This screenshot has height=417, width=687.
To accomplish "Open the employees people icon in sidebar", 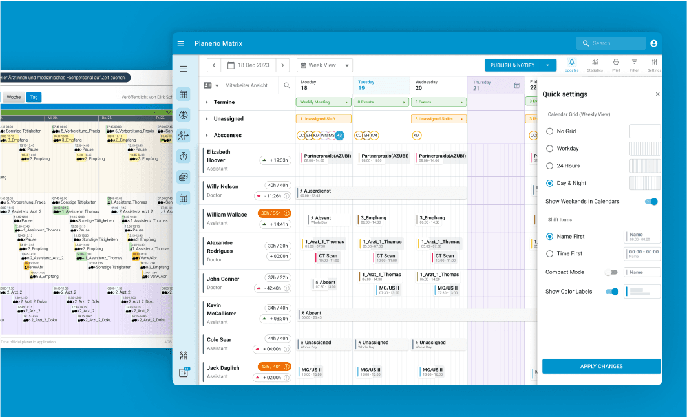I will (x=184, y=355).
